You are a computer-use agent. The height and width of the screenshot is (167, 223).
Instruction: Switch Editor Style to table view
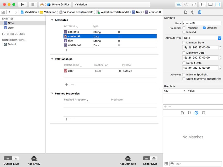point(146,158)
